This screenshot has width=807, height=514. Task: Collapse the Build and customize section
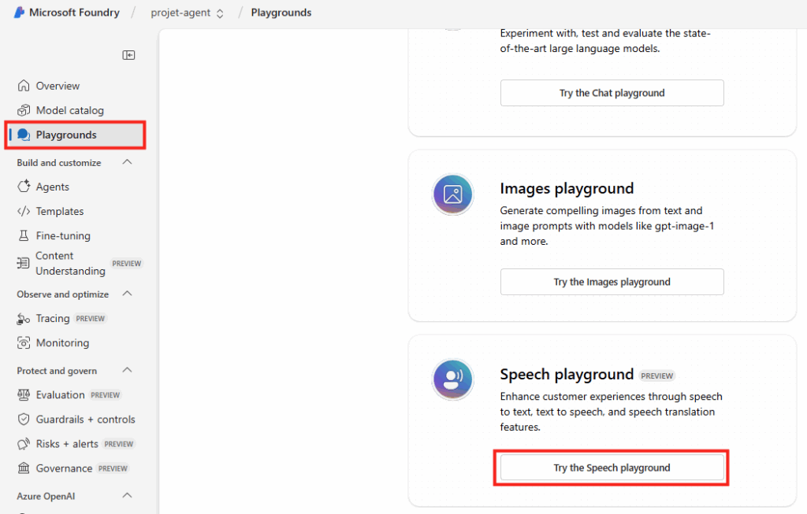point(127,162)
